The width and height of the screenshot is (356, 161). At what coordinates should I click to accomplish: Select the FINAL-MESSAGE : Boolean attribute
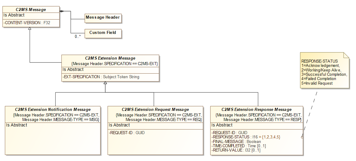237,141
